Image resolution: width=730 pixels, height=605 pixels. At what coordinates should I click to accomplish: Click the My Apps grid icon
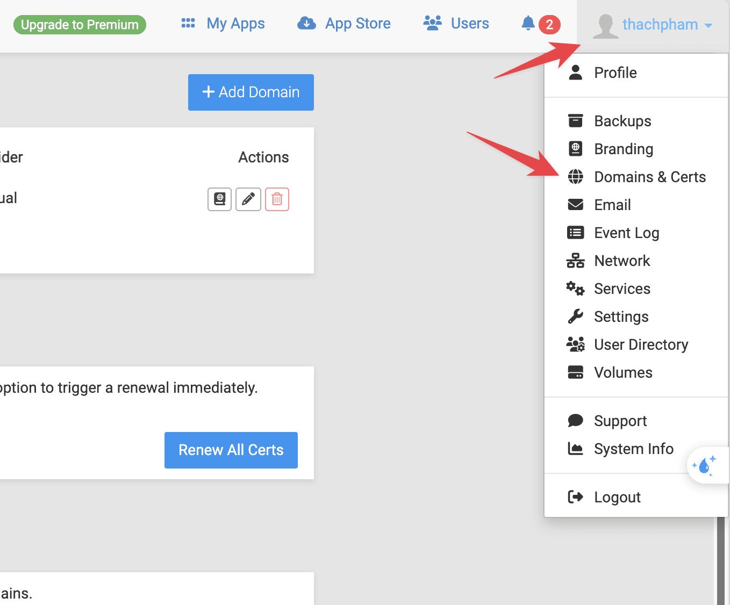[x=188, y=23]
